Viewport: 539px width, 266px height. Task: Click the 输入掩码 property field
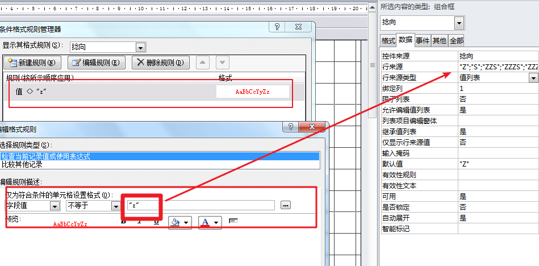click(499, 153)
